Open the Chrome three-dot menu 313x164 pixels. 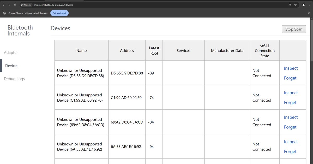309,5
